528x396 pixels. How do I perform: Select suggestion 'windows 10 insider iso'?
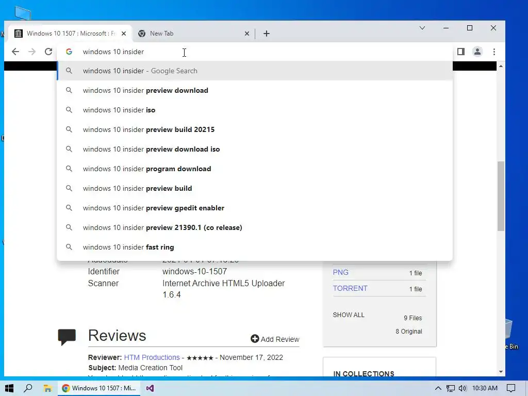tap(255, 110)
